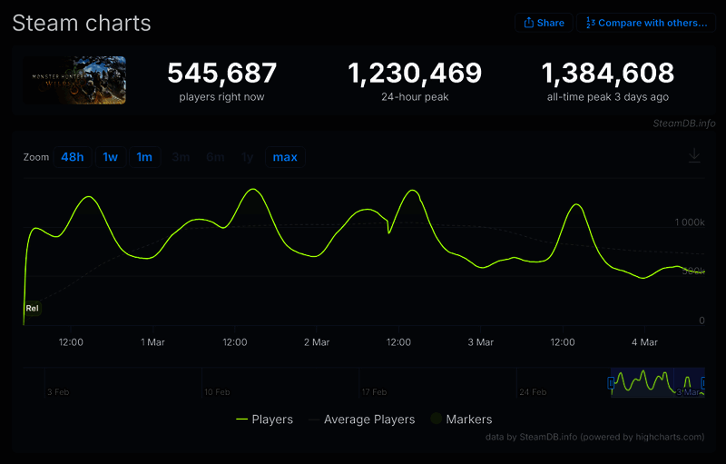The image size is (726, 464).
Task: Grab the left navigator range handle
Action: click(612, 383)
